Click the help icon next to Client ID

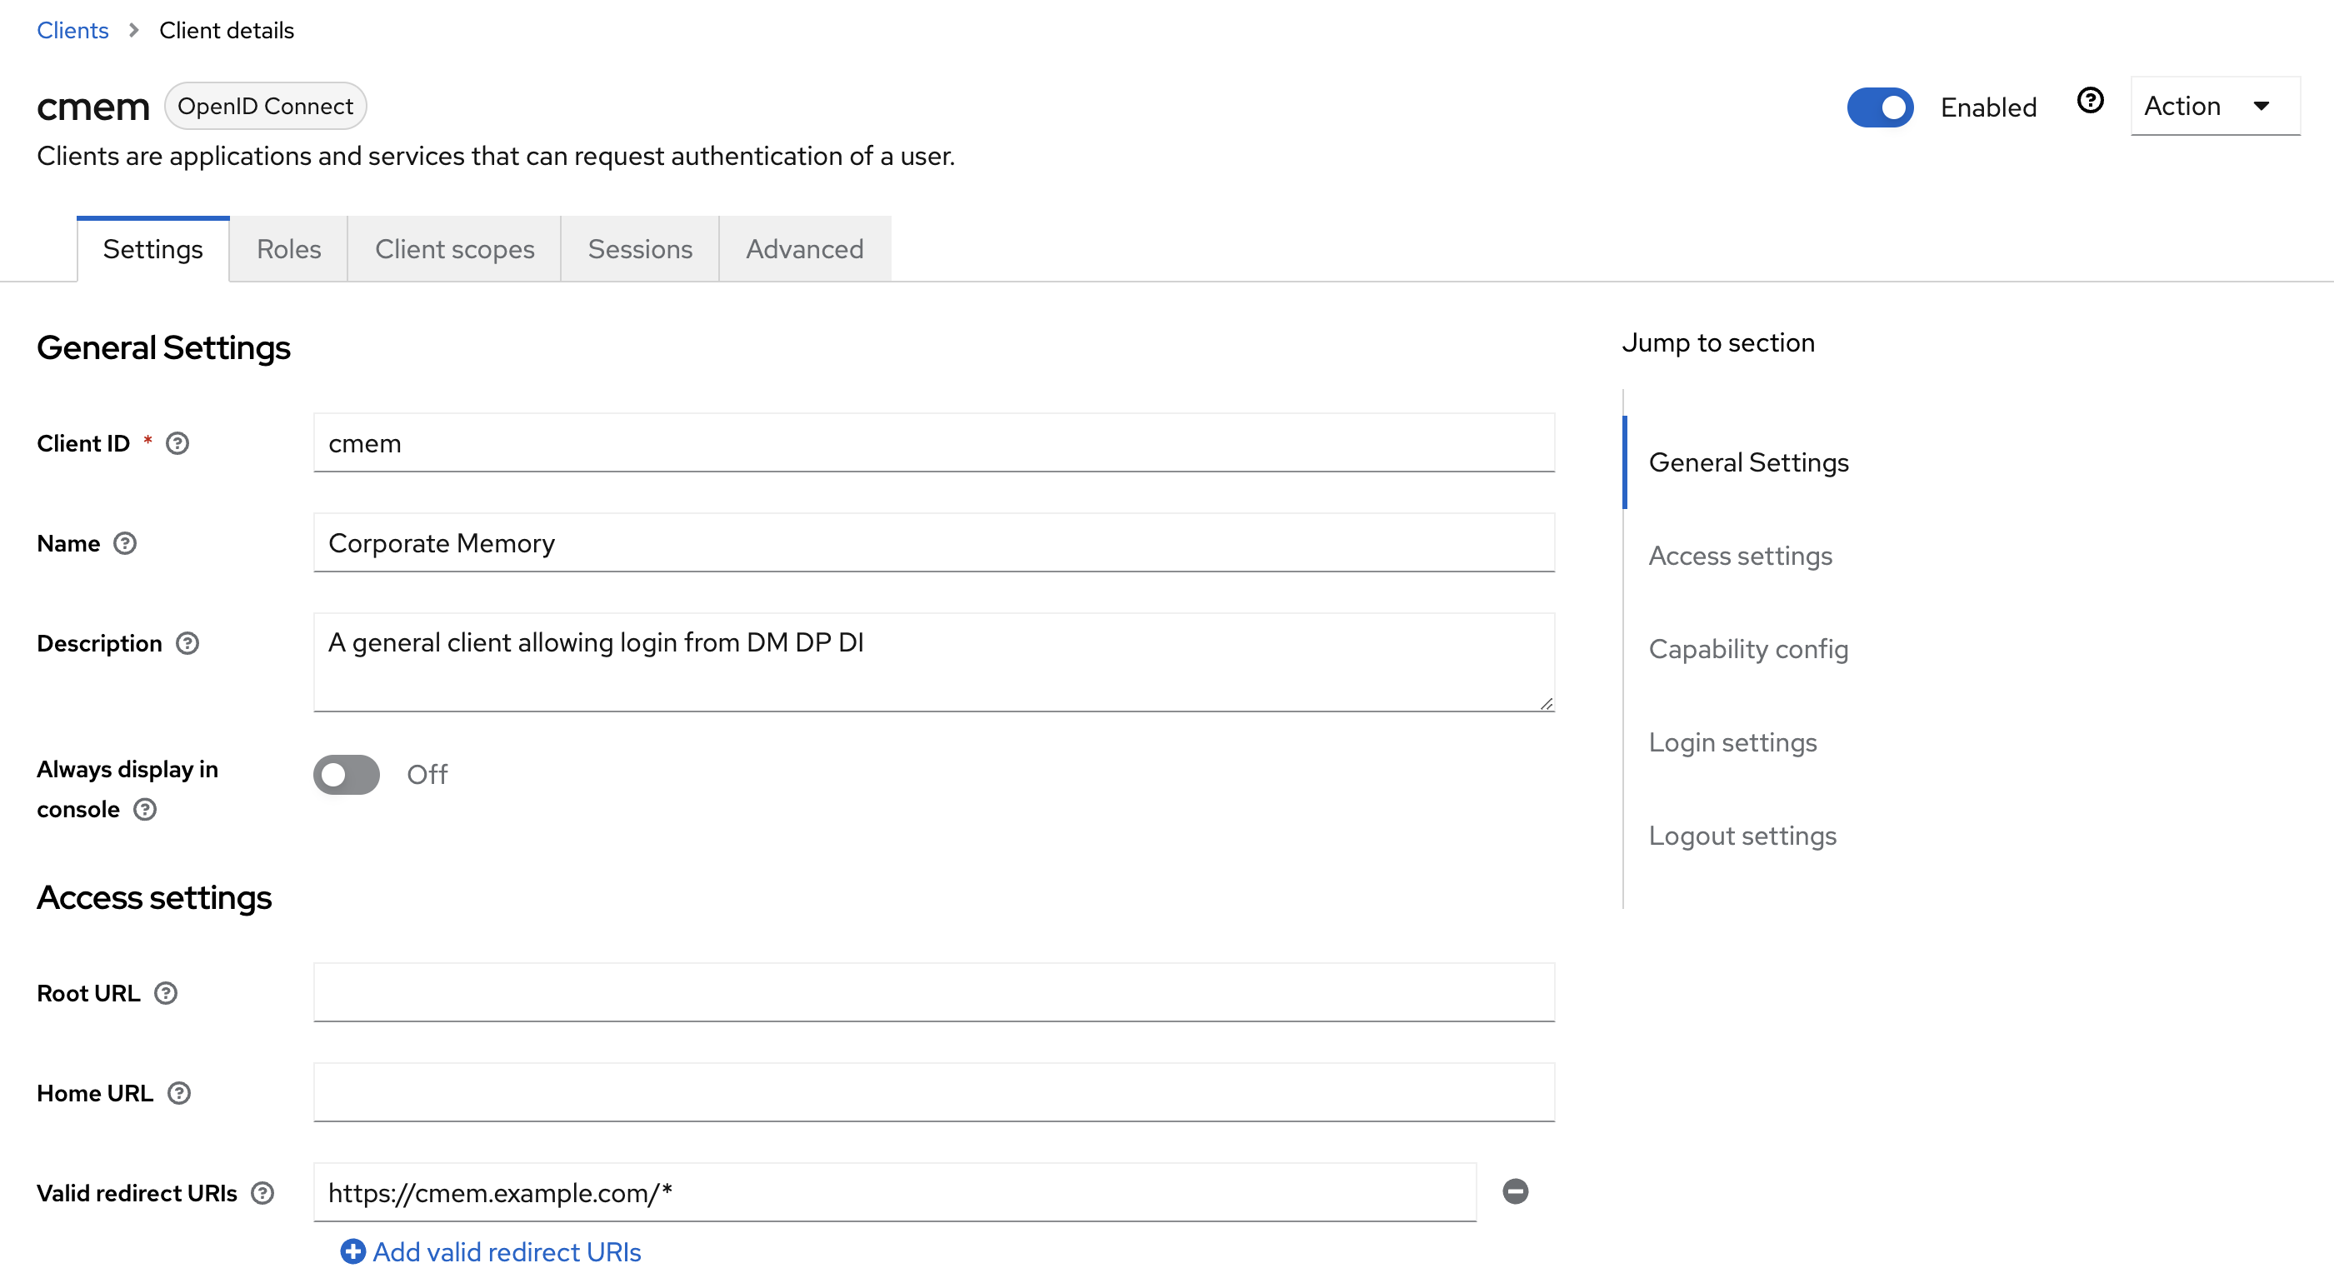(179, 442)
